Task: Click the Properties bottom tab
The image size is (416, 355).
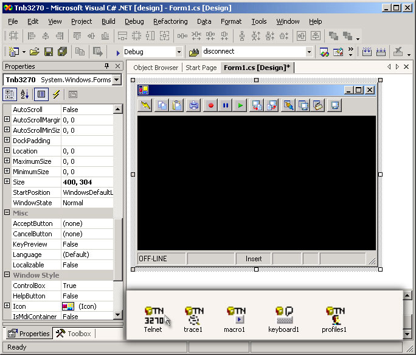Action: pyautogui.click(x=29, y=334)
